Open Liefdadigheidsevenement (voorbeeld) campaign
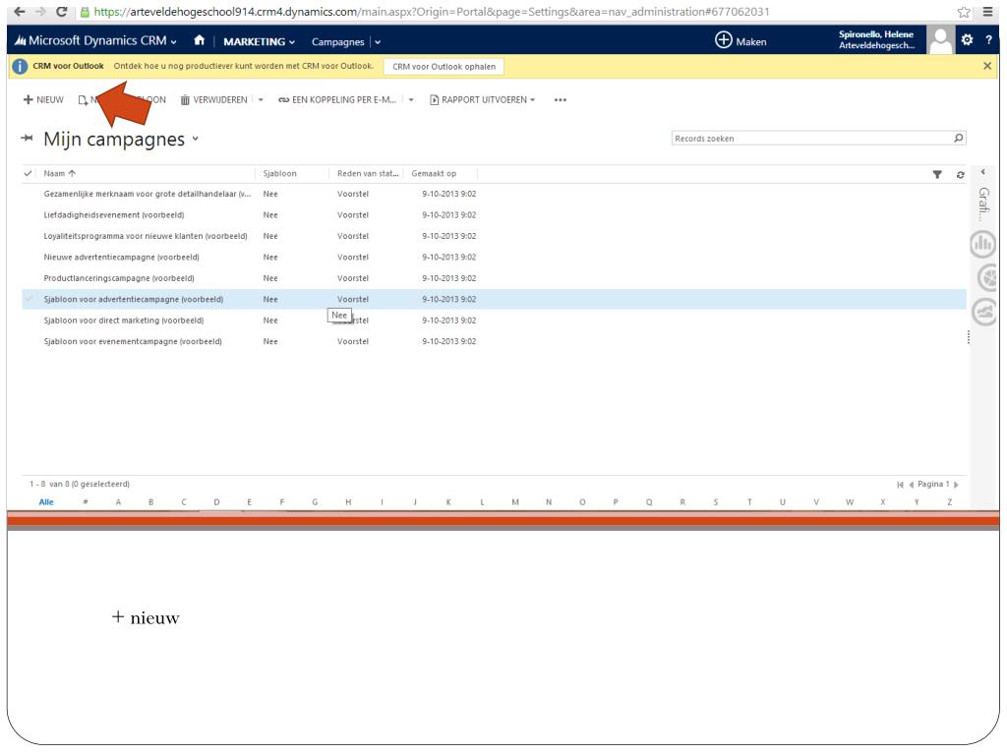Viewport: 1007px width, 755px height. click(114, 215)
